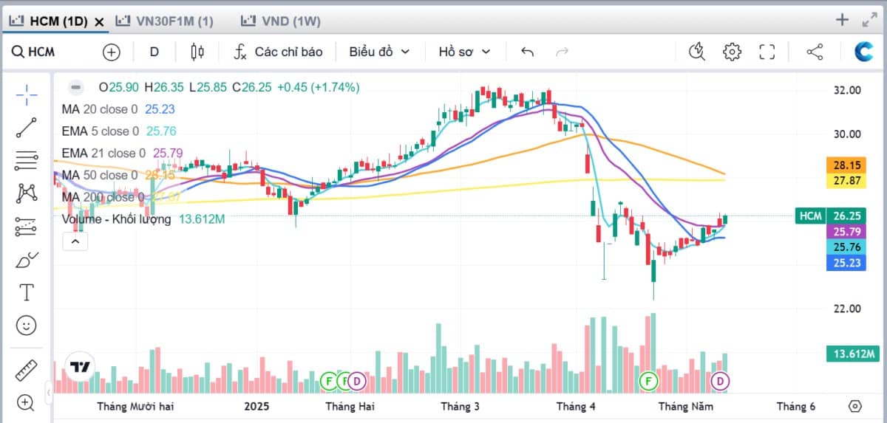The image size is (887, 423).
Task: Select the trend line drawing tool
Action: [27, 127]
